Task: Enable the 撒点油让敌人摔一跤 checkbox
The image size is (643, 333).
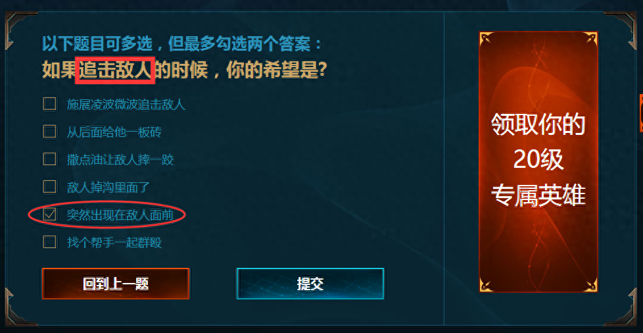Action: [x=49, y=159]
